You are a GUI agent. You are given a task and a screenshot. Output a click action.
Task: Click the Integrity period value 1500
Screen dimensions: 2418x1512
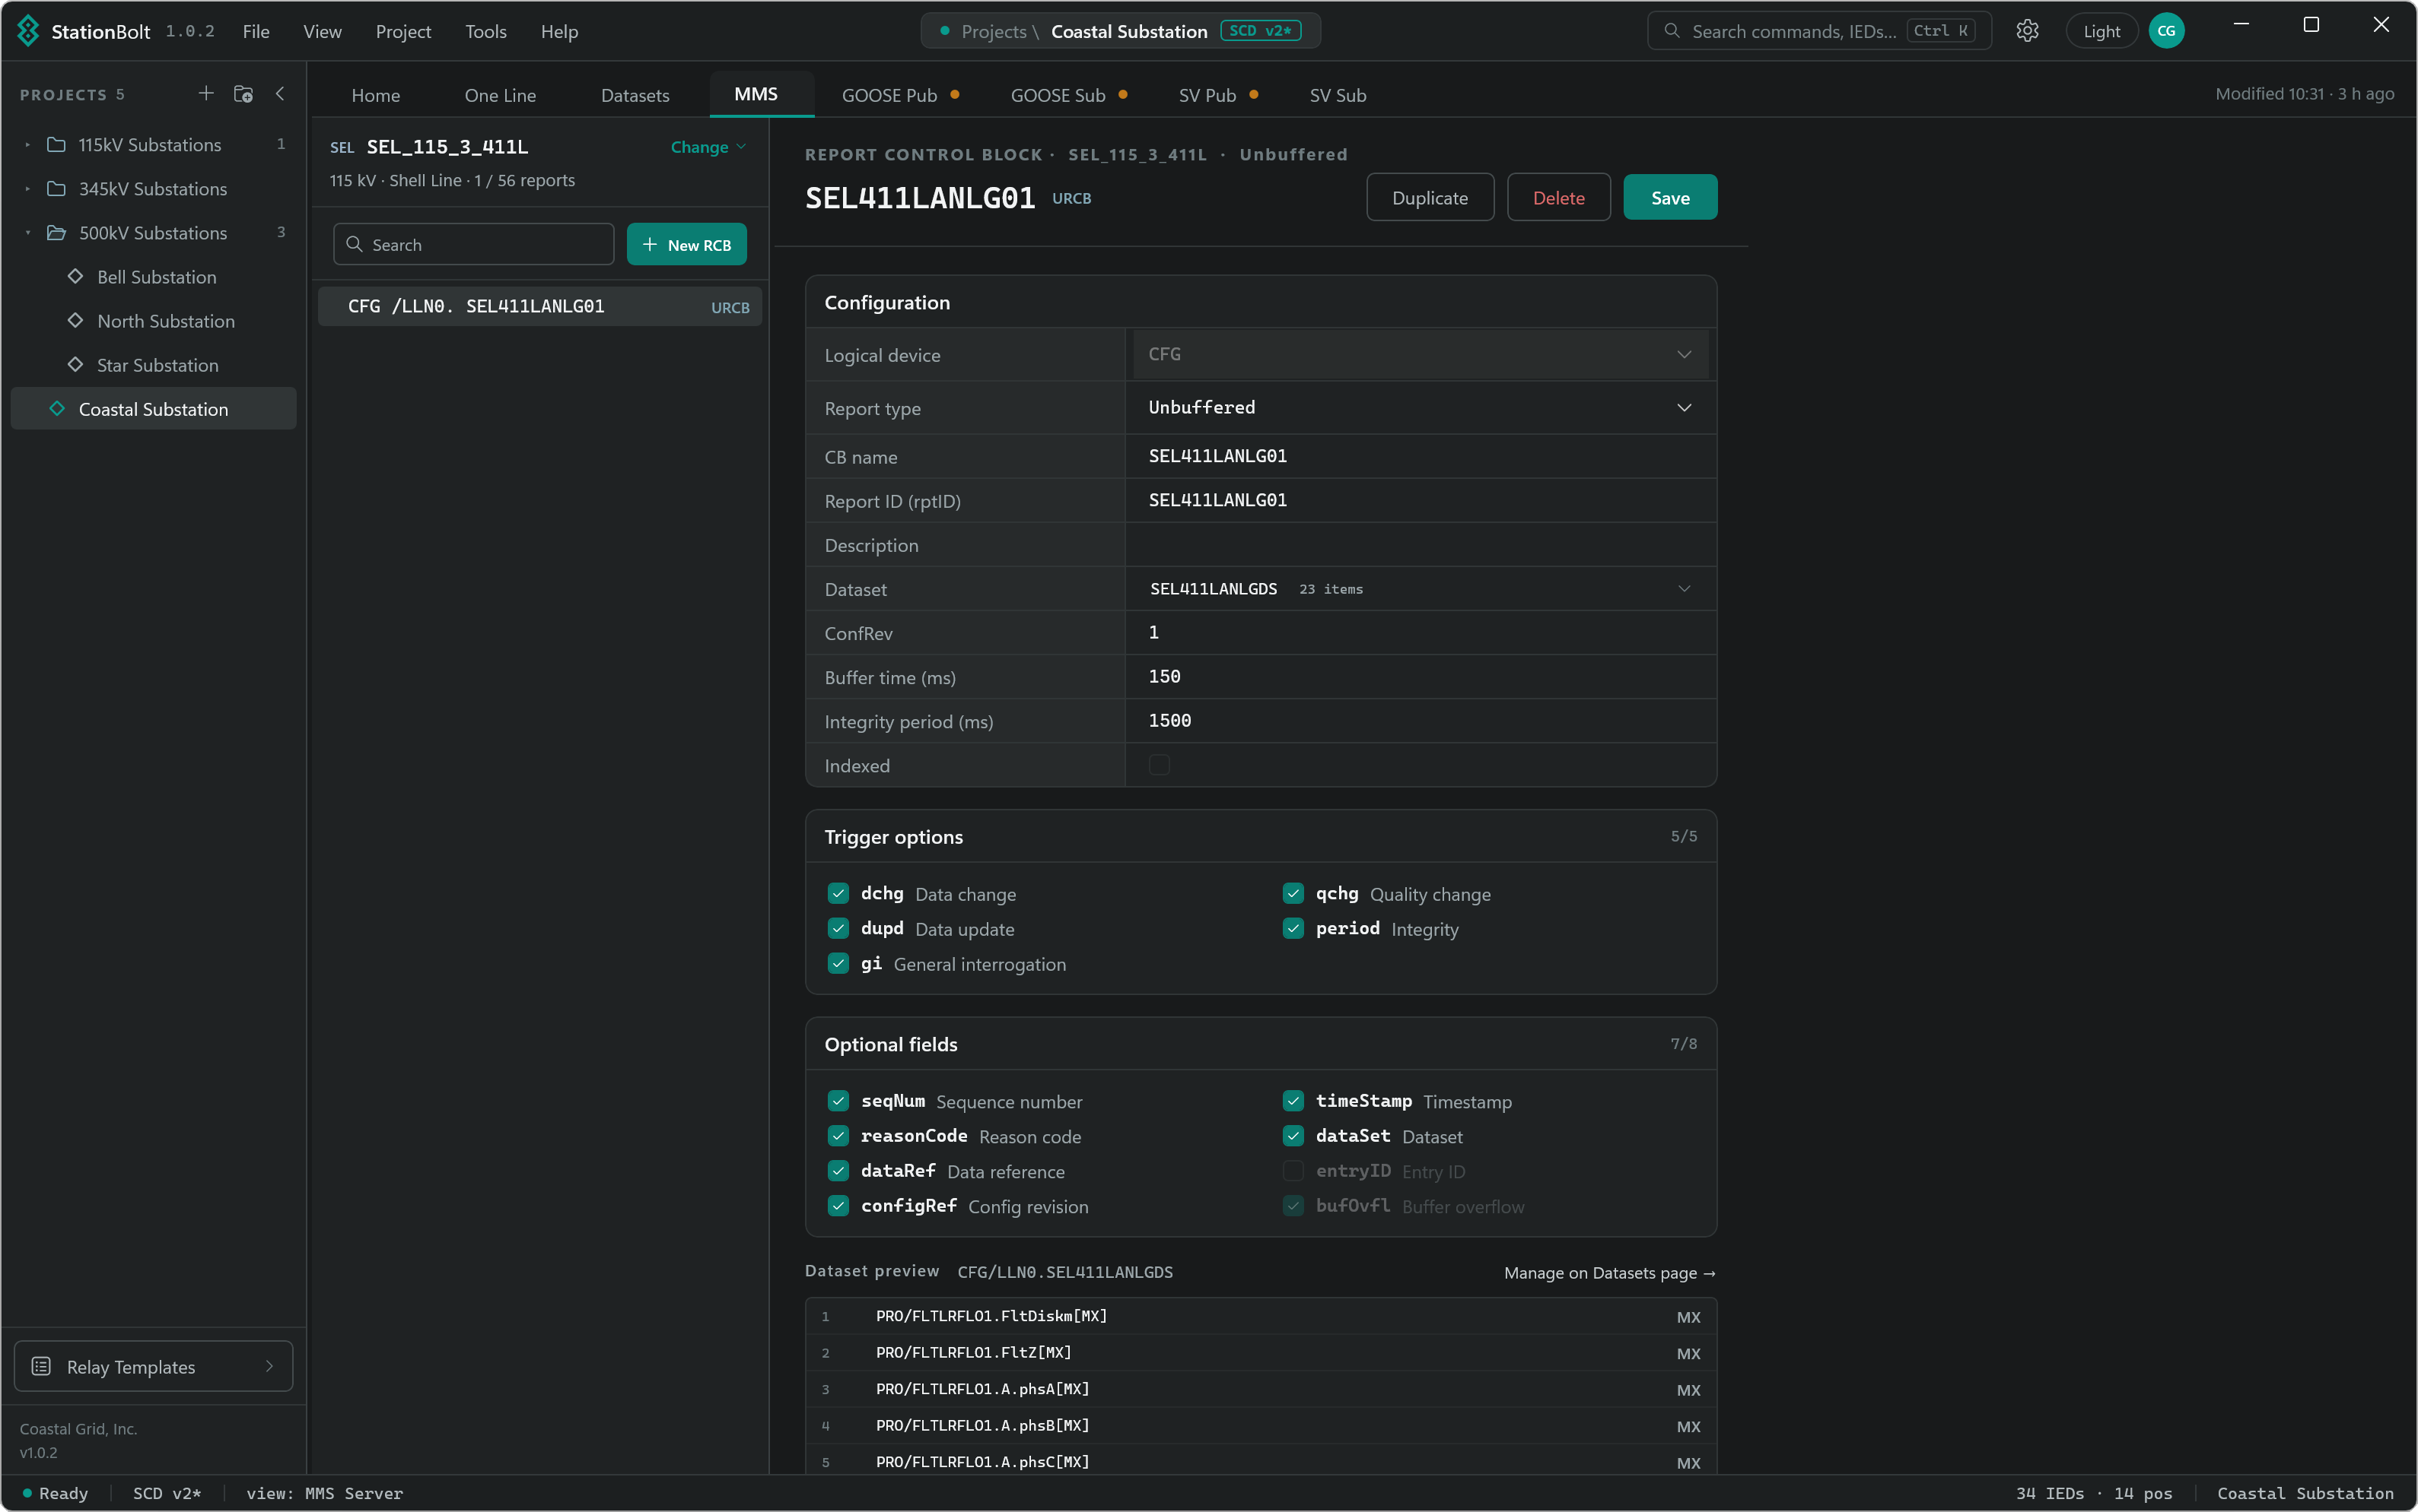[1170, 720]
